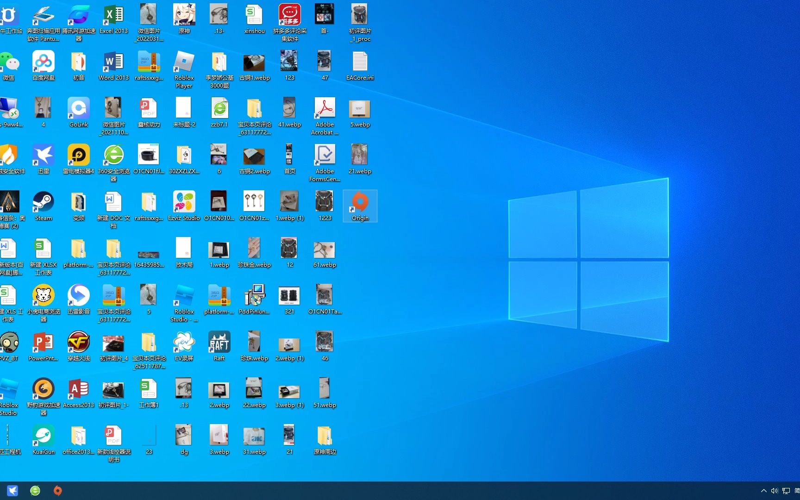Select the 鑫核动力 PDF file
The height and width of the screenshot is (500, 800).
[149, 112]
